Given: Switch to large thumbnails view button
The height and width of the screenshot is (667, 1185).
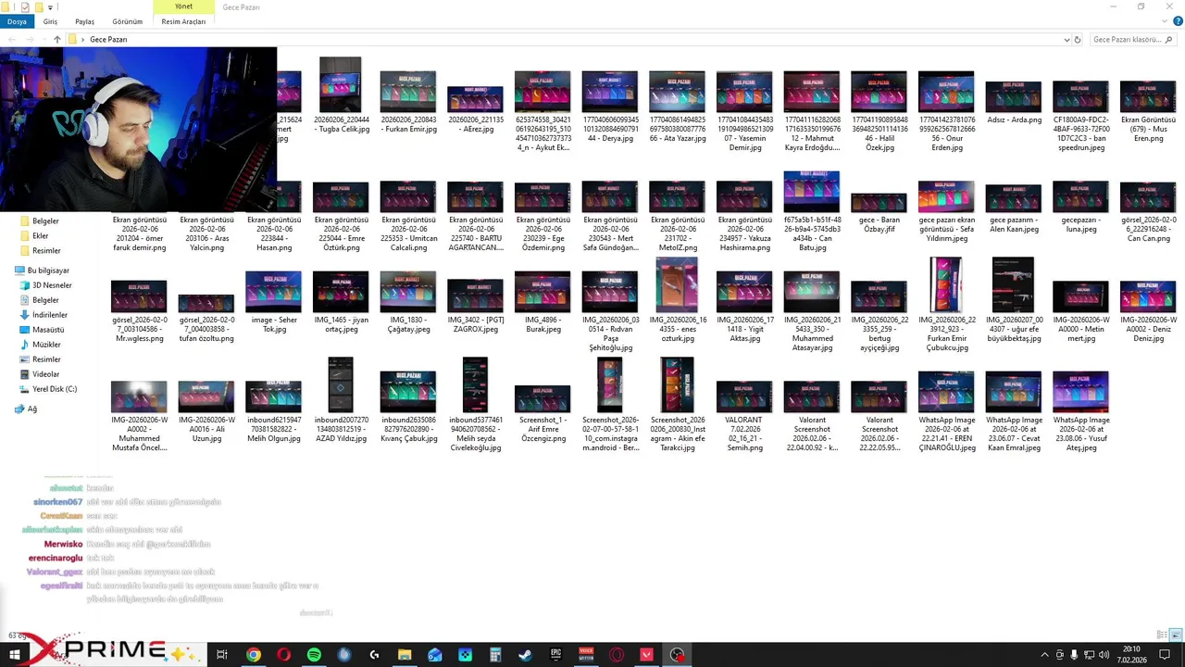Looking at the screenshot, I should [x=1177, y=636].
